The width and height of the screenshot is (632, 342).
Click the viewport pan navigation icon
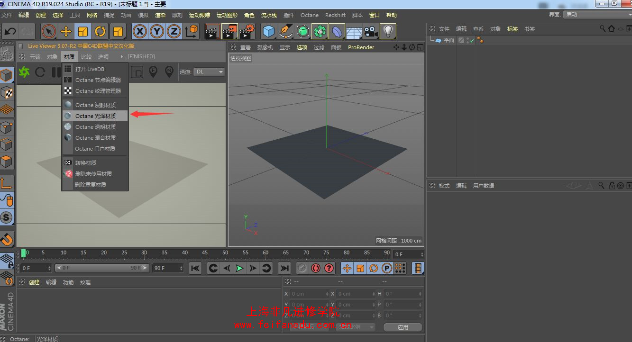click(x=396, y=47)
